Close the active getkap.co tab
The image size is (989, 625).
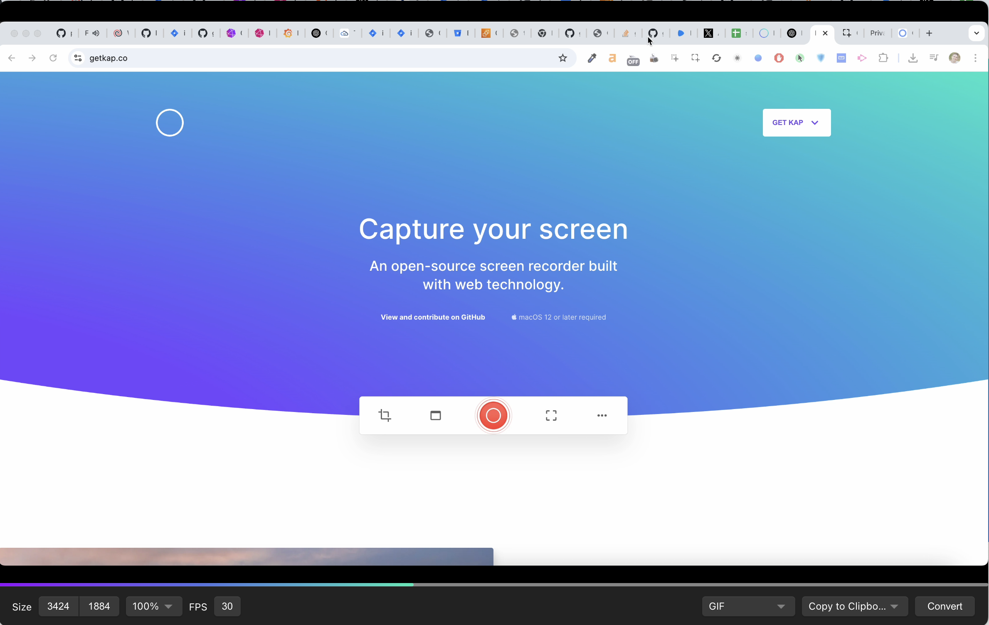825,33
